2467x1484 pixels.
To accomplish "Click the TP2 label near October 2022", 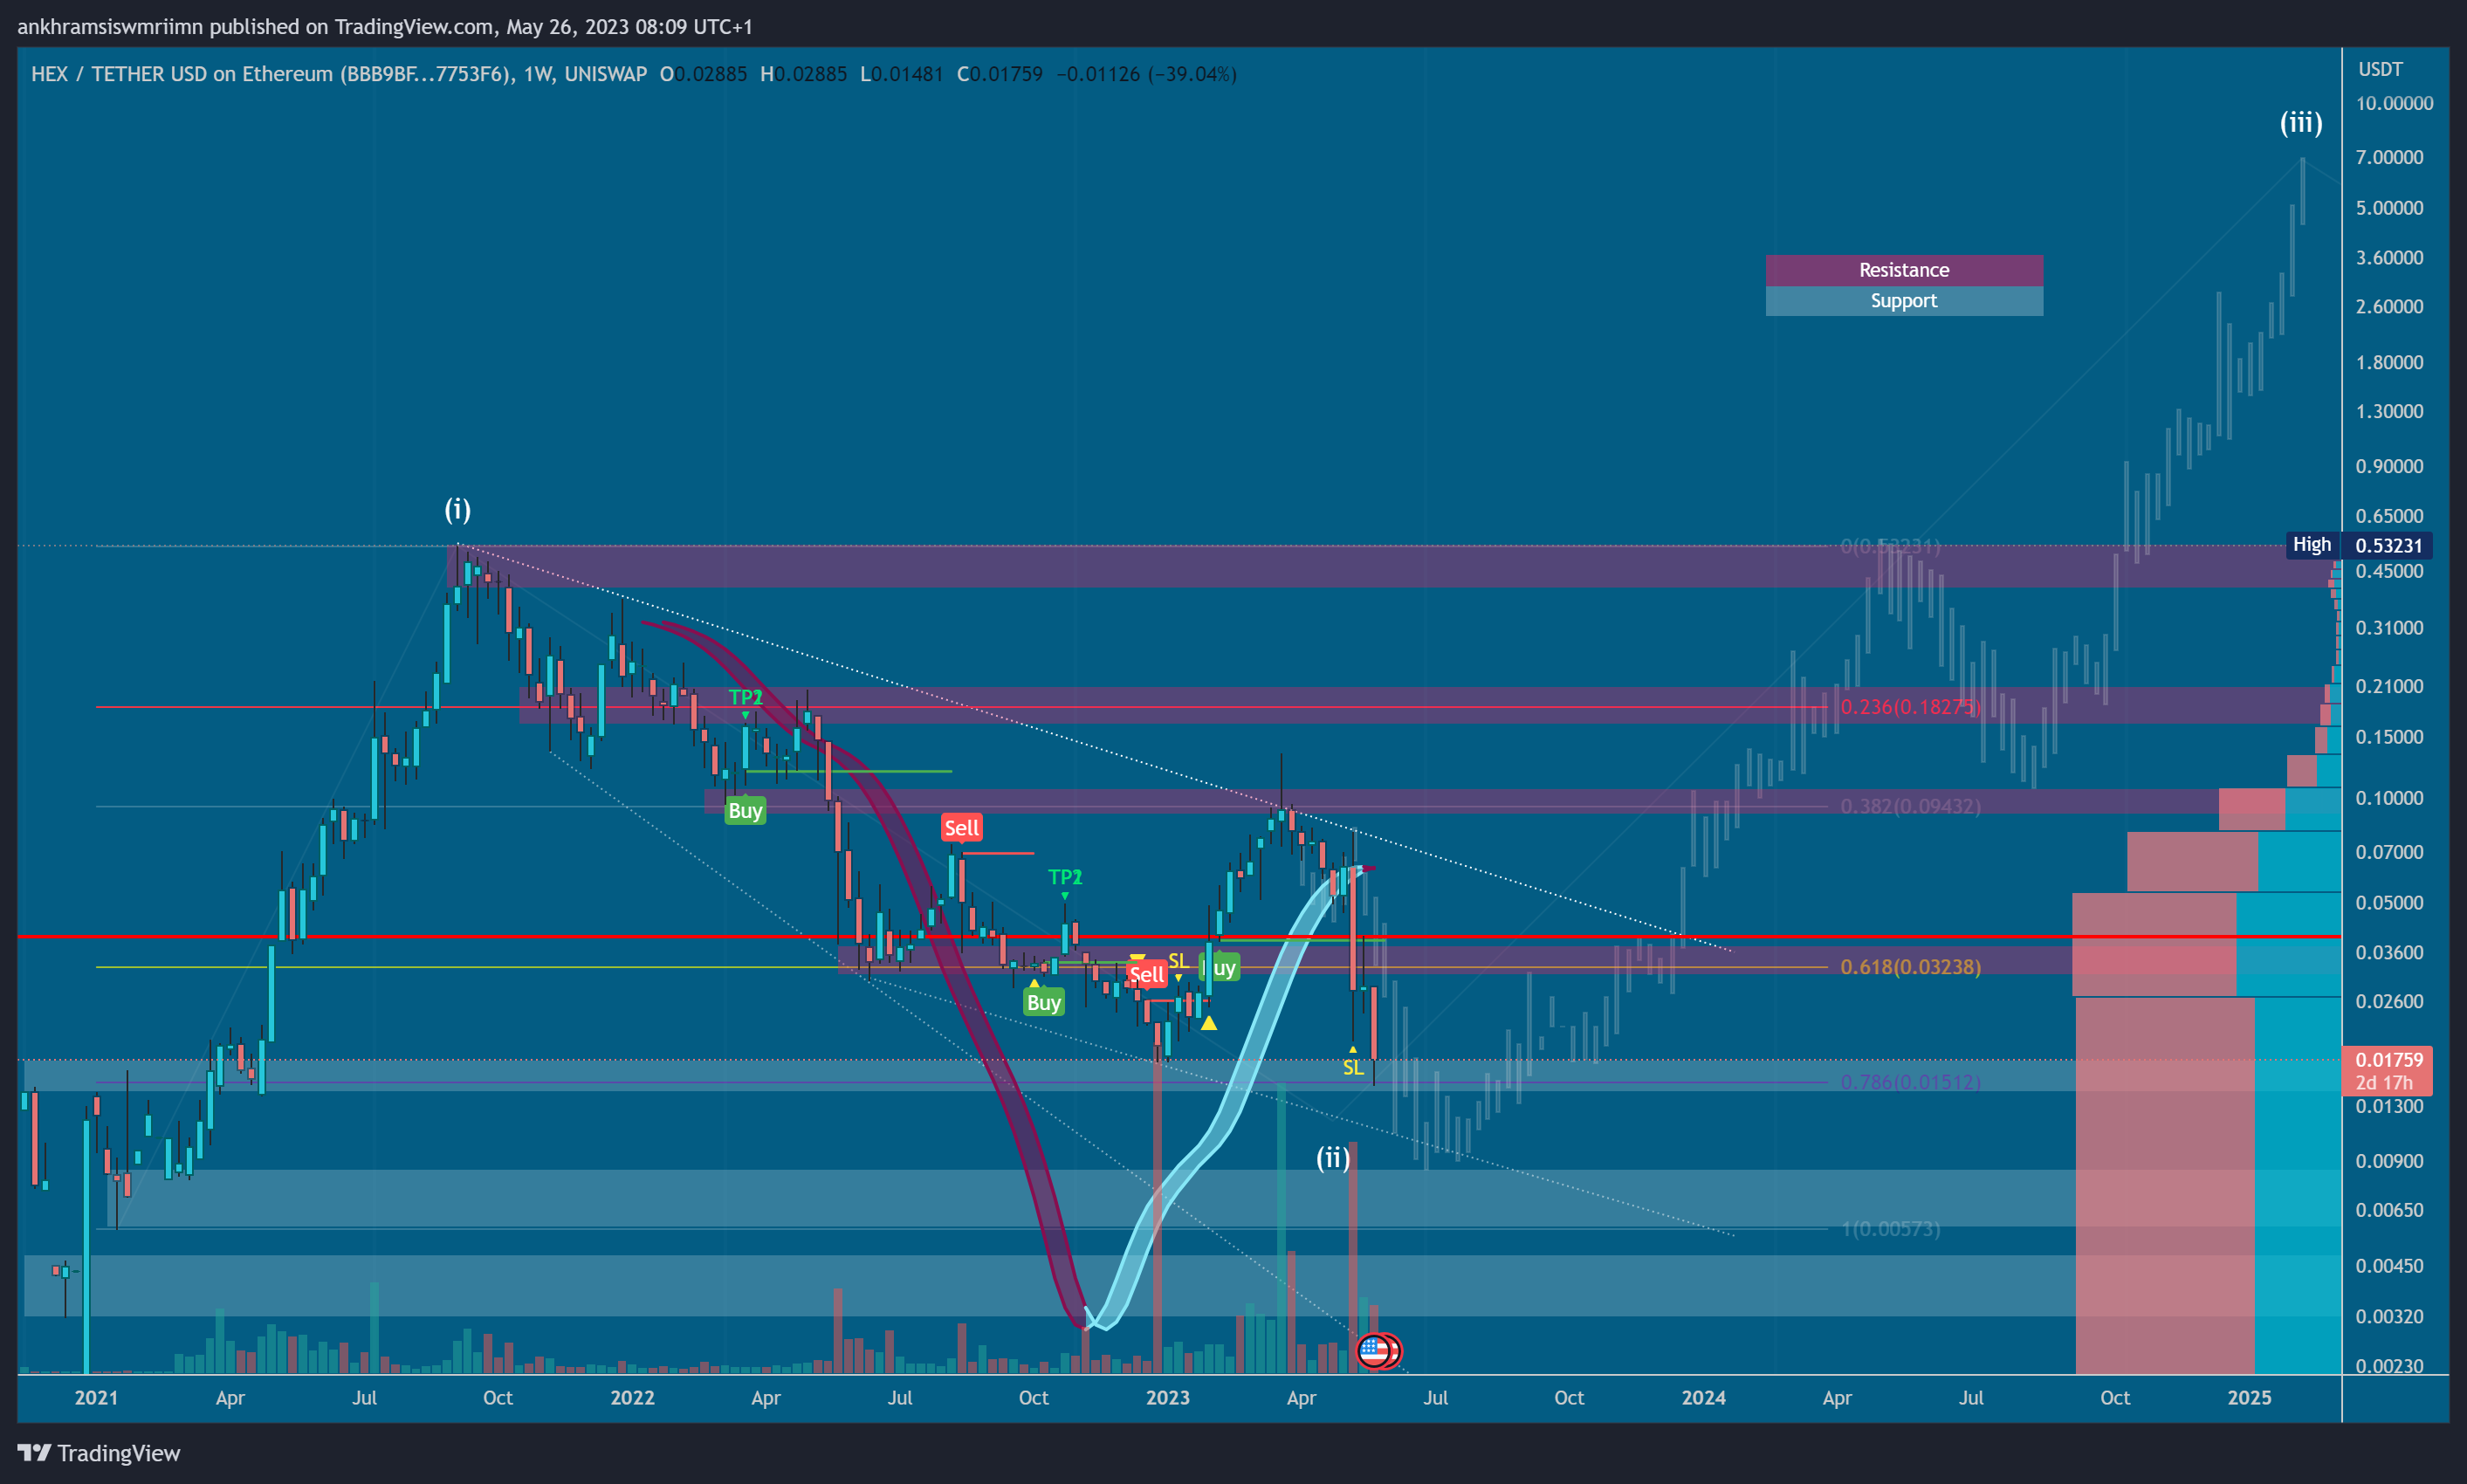I will (x=1065, y=877).
